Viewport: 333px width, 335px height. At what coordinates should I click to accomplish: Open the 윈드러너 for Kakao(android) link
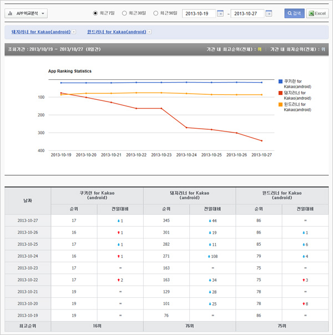click(x=117, y=32)
